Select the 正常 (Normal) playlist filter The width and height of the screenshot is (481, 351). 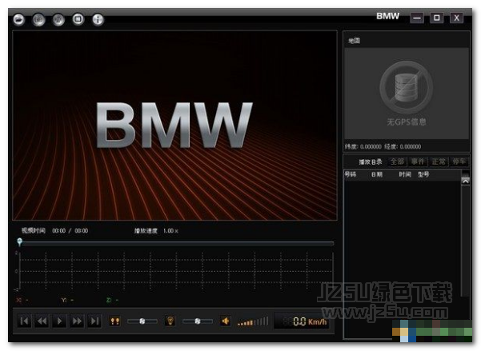439,162
